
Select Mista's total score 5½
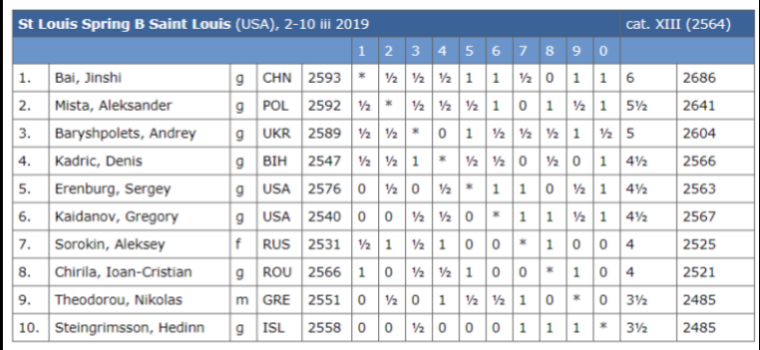click(x=636, y=106)
